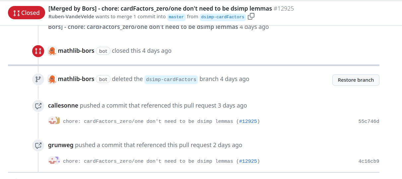402x179 pixels.
Task: Open the master base branch link
Action: coord(176,17)
